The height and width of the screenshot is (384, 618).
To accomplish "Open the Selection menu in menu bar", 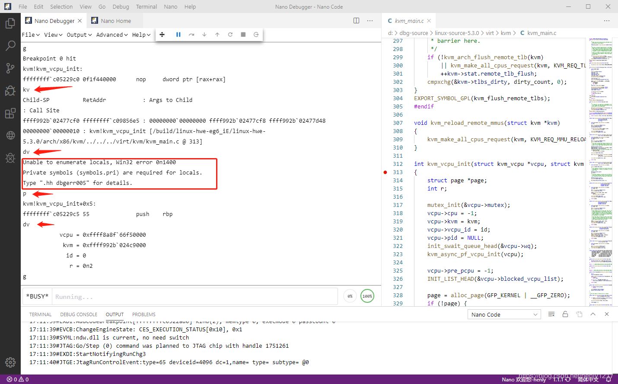I will 61,6.
